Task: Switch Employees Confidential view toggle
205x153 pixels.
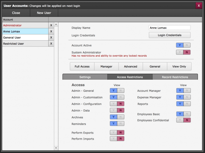Action: tap(183, 120)
